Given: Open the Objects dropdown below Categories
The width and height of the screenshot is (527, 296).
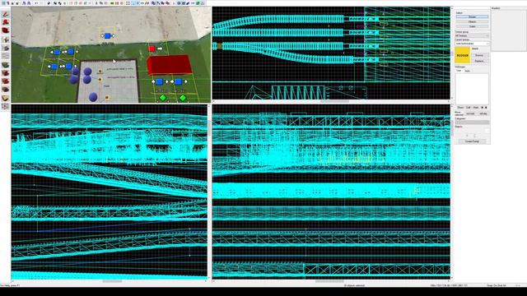Looking at the screenshot, I should coord(472,130).
